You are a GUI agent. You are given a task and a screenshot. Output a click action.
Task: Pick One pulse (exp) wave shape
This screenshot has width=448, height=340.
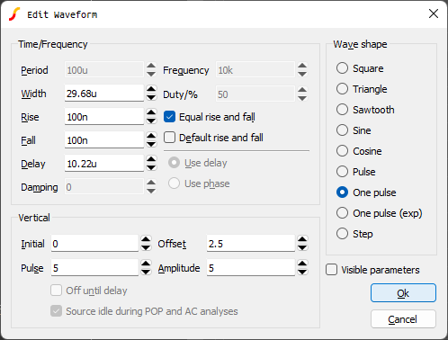342,213
